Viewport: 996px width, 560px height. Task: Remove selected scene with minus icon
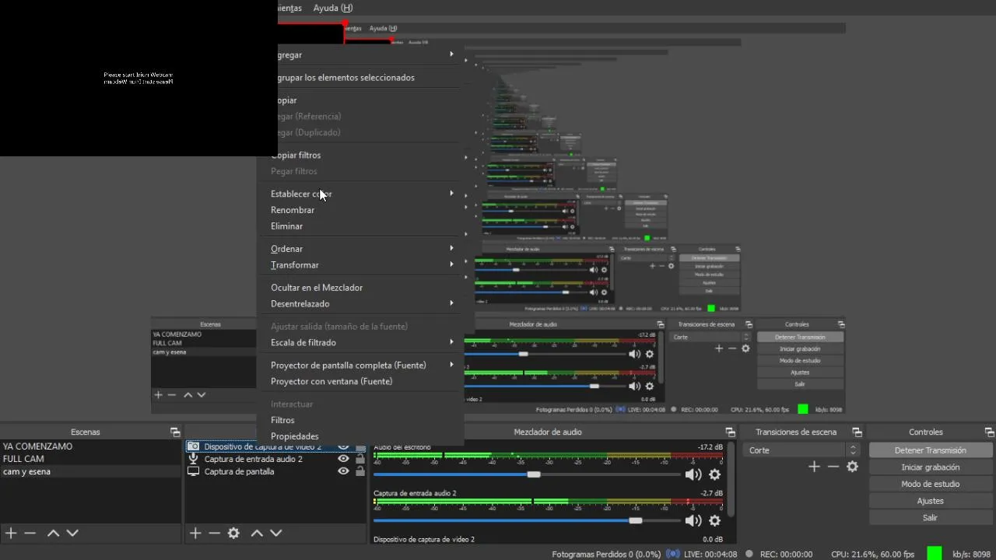coord(30,533)
